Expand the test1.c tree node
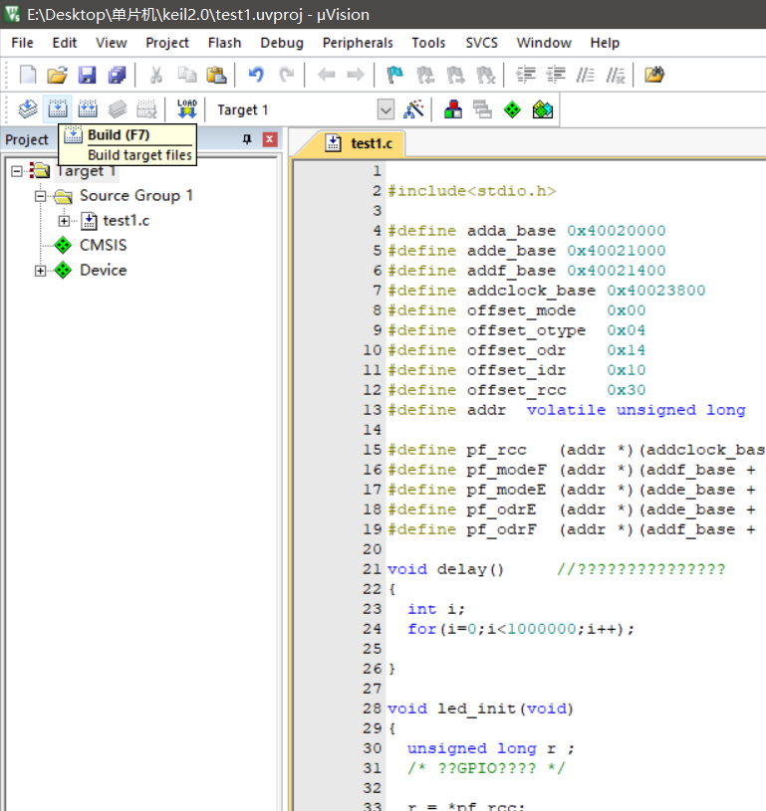 click(x=65, y=221)
